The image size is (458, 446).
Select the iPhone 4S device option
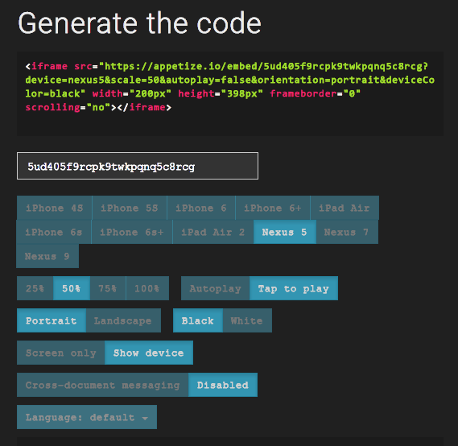pyautogui.click(x=54, y=208)
